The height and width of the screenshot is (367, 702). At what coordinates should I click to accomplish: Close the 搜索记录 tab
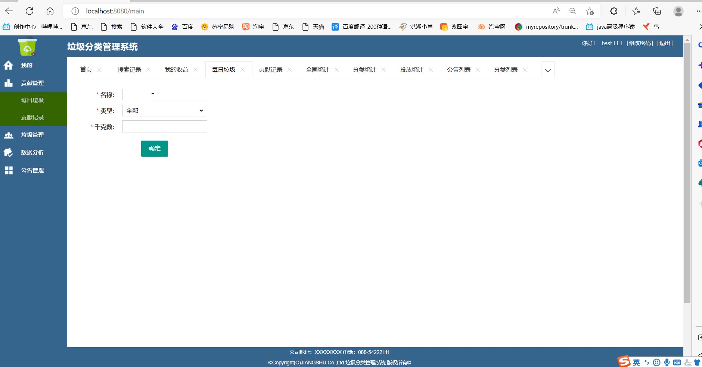(x=148, y=70)
